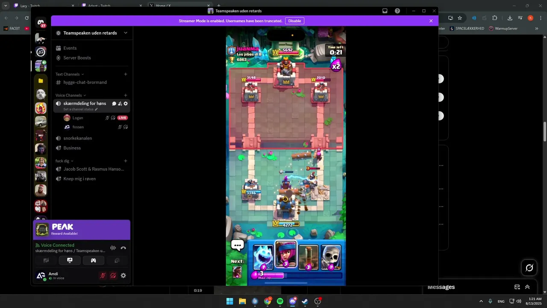Start an Activity with controller icon
The width and height of the screenshot is (547, 308).
pyautogui.click(x=93, y=260)
